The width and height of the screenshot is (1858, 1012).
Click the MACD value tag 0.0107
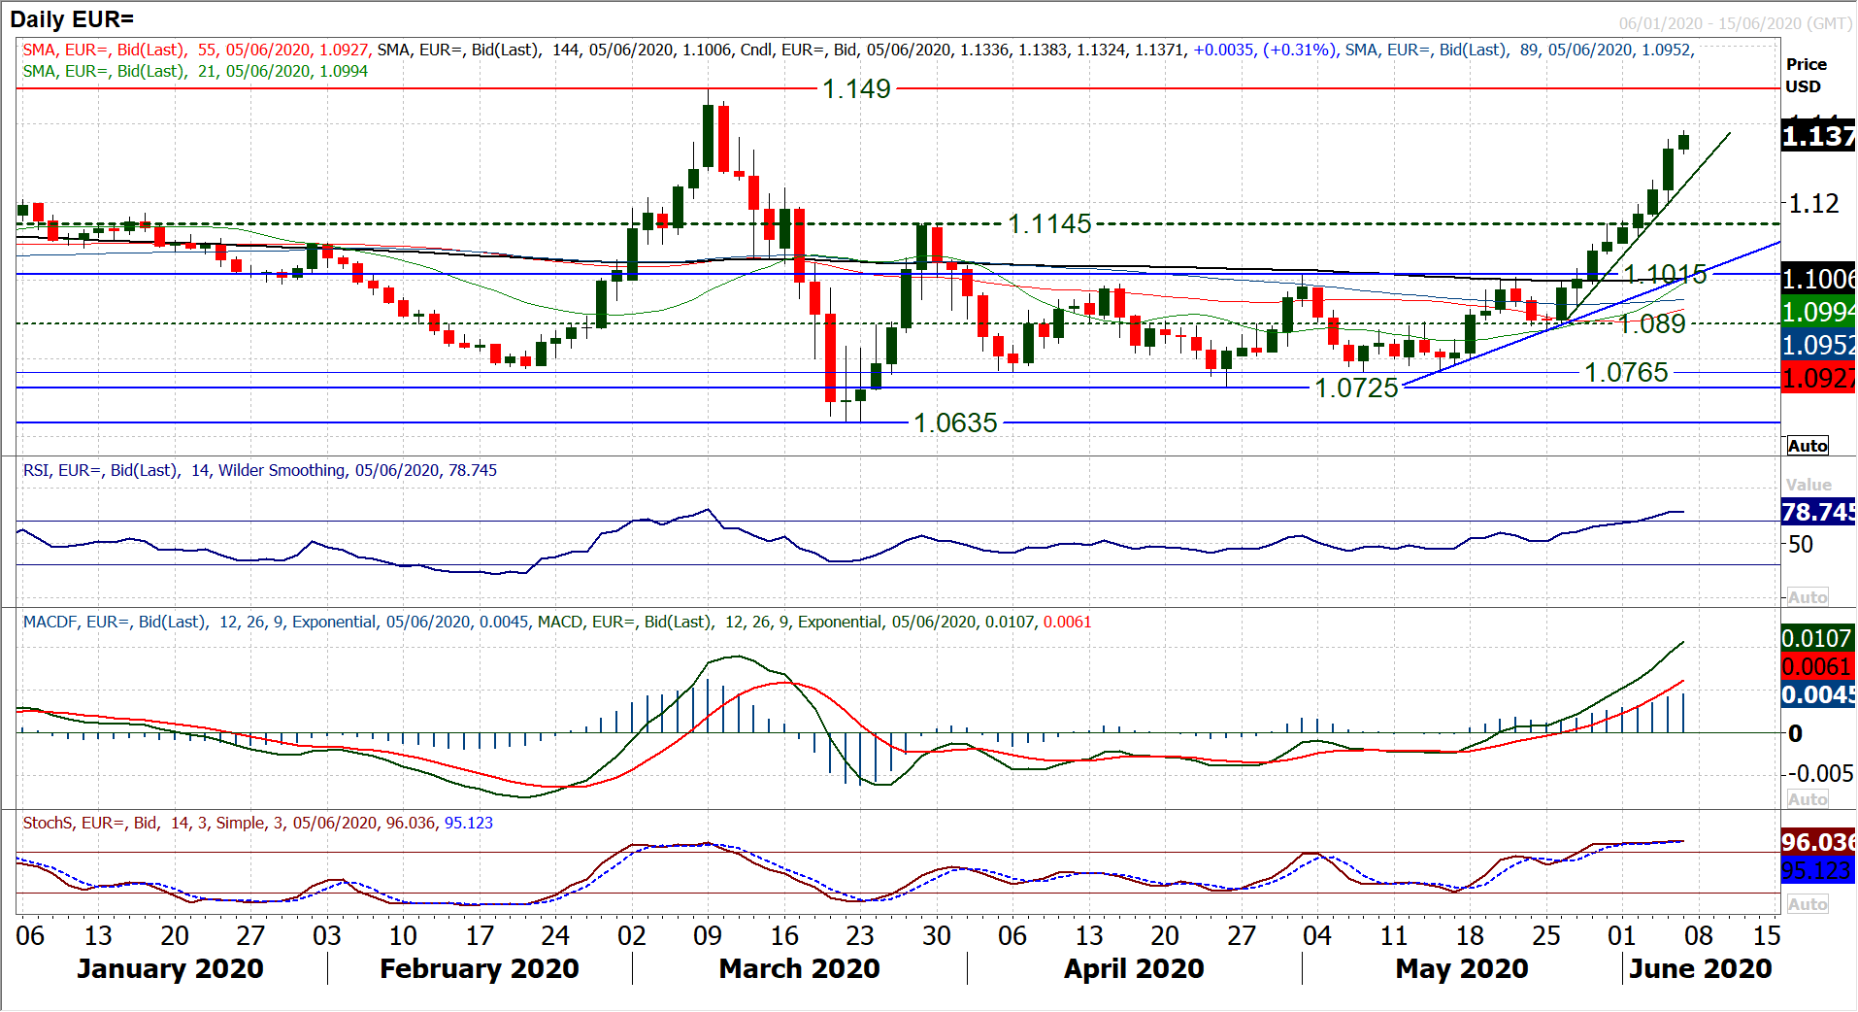click(x=1817, y=638)
